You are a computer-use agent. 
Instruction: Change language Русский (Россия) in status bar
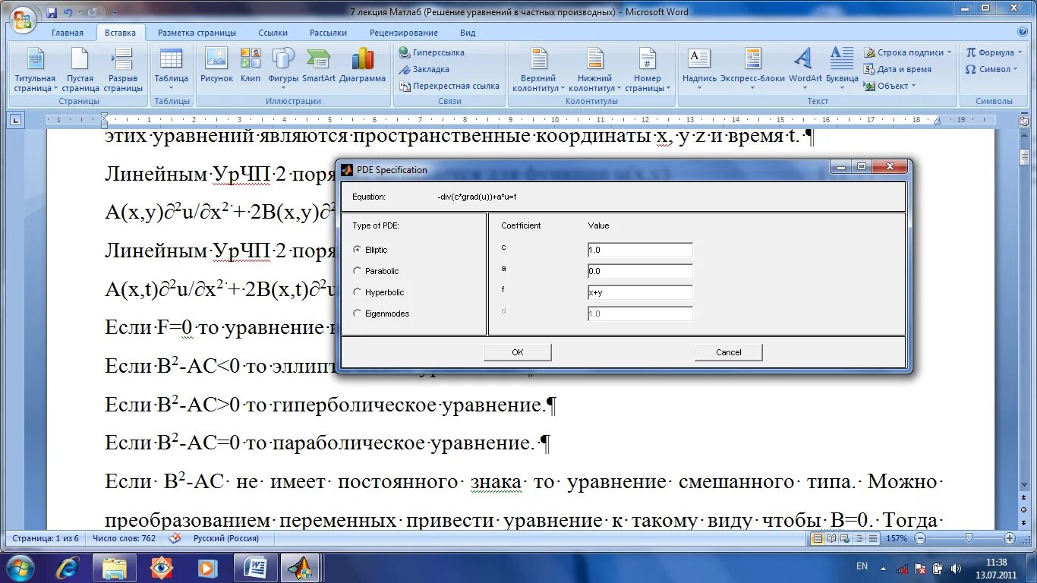(226, 538)
